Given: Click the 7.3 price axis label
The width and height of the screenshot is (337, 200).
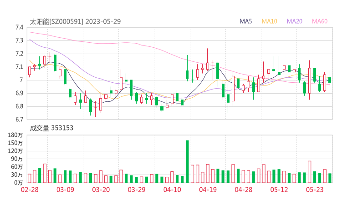Looking at the screenshot, I should (19, 40).
